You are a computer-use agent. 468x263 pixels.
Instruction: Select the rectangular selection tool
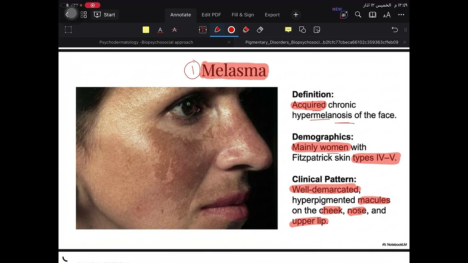tap(68, 30)
